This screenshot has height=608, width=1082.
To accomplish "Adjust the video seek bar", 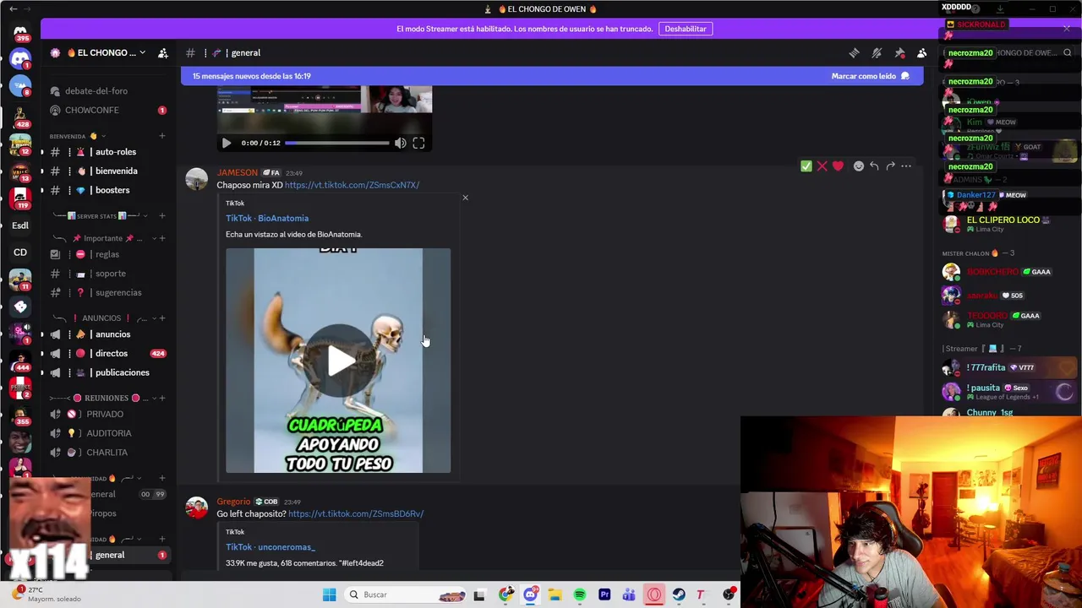I will click(337, 143).
